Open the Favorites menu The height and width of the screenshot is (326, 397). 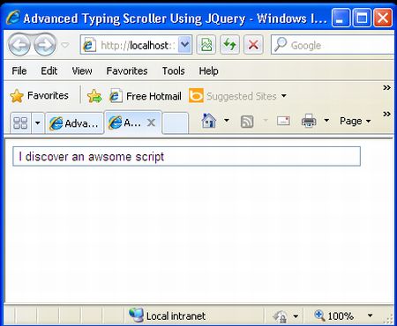[x=127, y=70]
